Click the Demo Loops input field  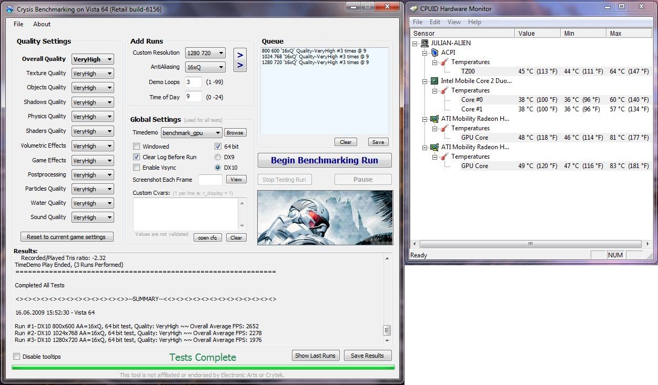(193, 82)
